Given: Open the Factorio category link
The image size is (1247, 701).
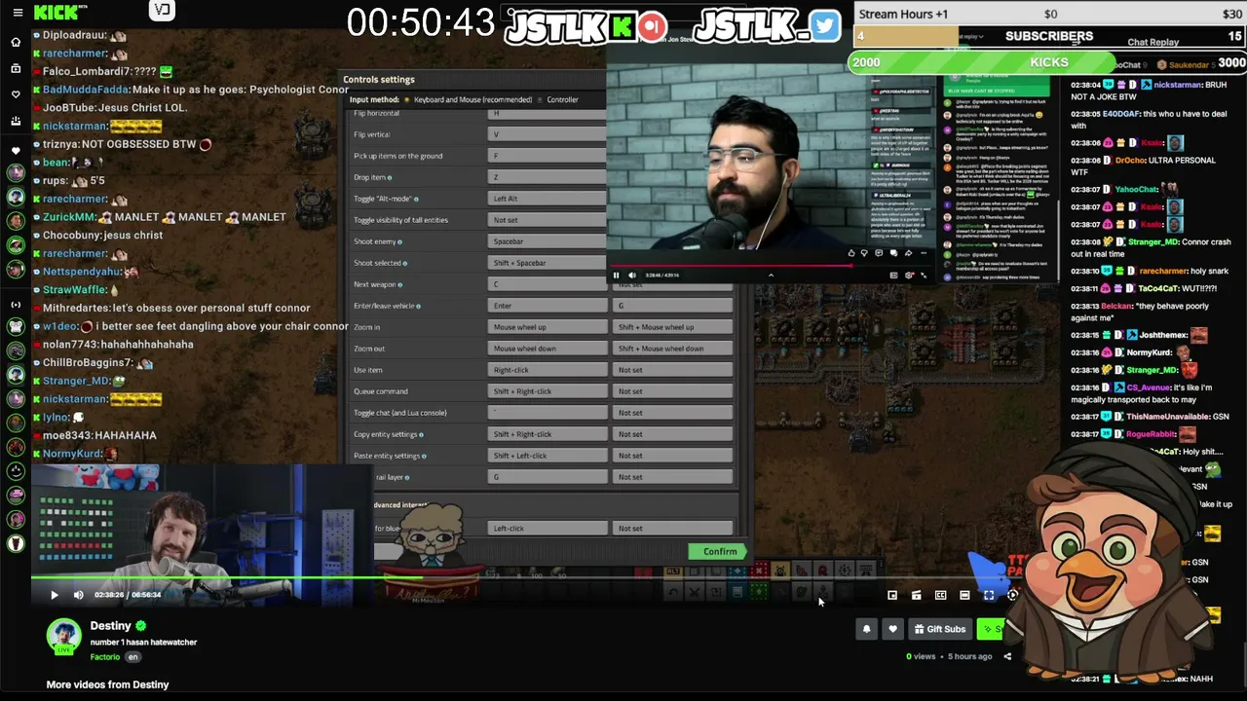Looking at the screenshot, I should [x=105, y=657].
